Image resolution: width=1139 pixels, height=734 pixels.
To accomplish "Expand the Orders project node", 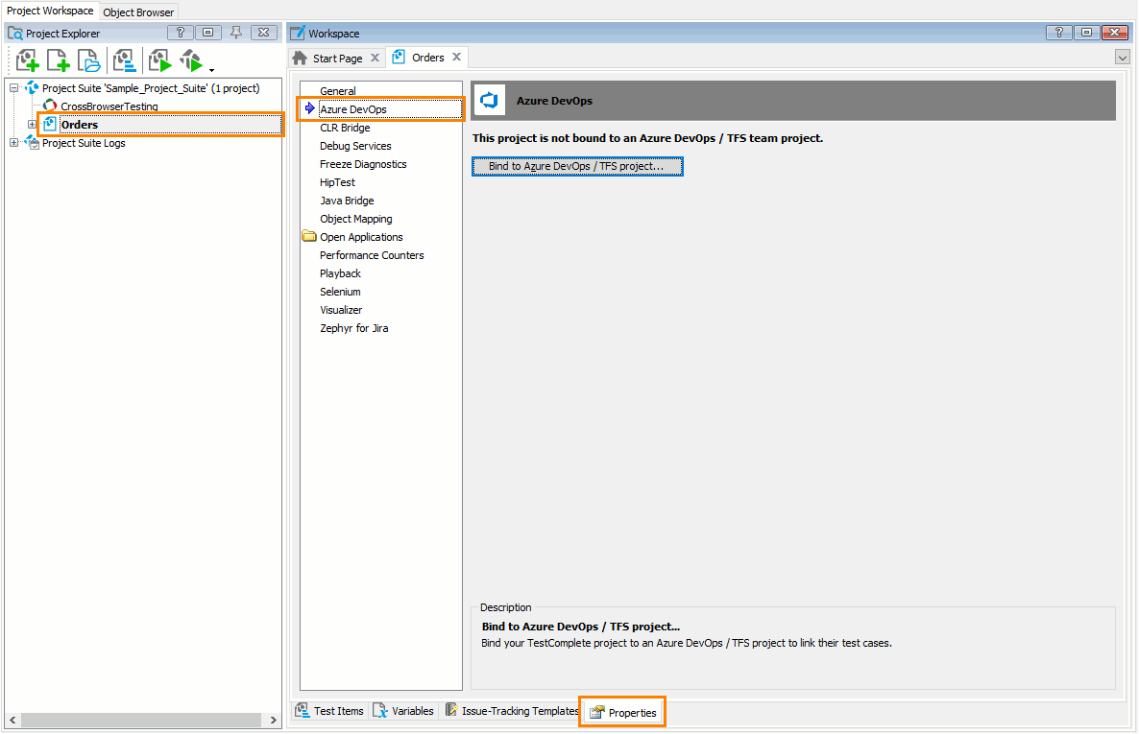I will 32,124.
